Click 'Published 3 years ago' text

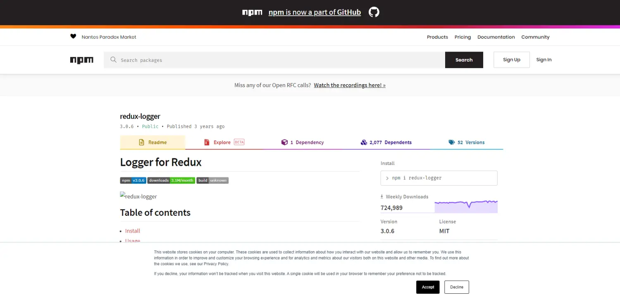pyautogui.click(x=196, y=127)
